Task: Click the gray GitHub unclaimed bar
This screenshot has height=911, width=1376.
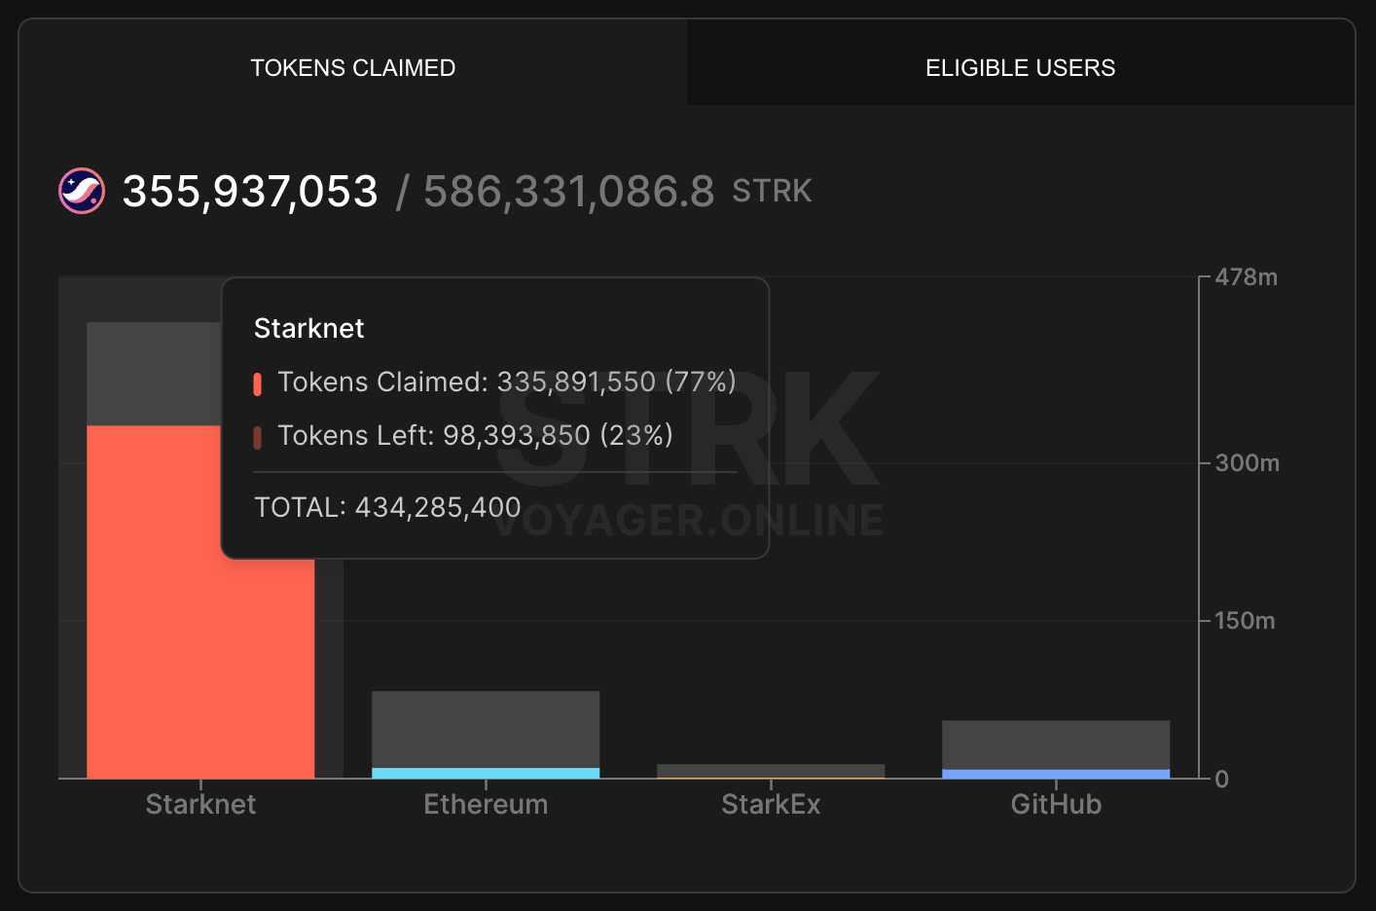Action: [1056, 745]
